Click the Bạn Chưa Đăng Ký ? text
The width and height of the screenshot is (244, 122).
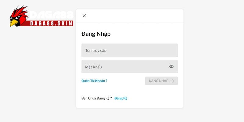tap(97, 98)
